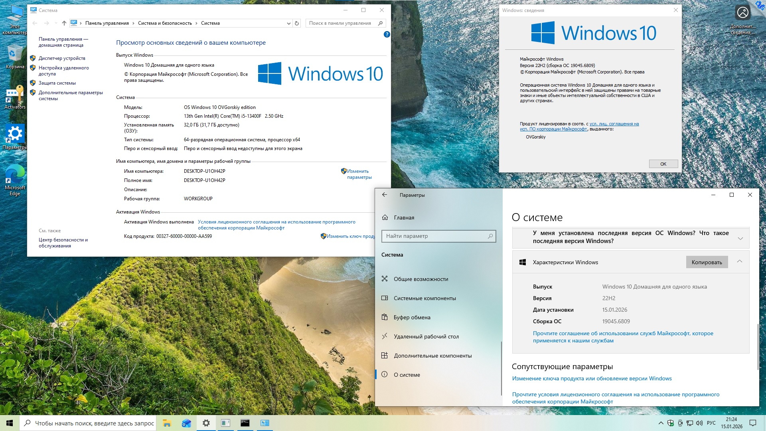Select Clipboard in Settings sidebar
Viewport: 766px width, 431px height.
click(x=412, y=317)
